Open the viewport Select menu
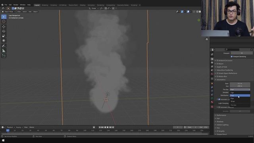The image size is (254, 143). tap(25, 12)
